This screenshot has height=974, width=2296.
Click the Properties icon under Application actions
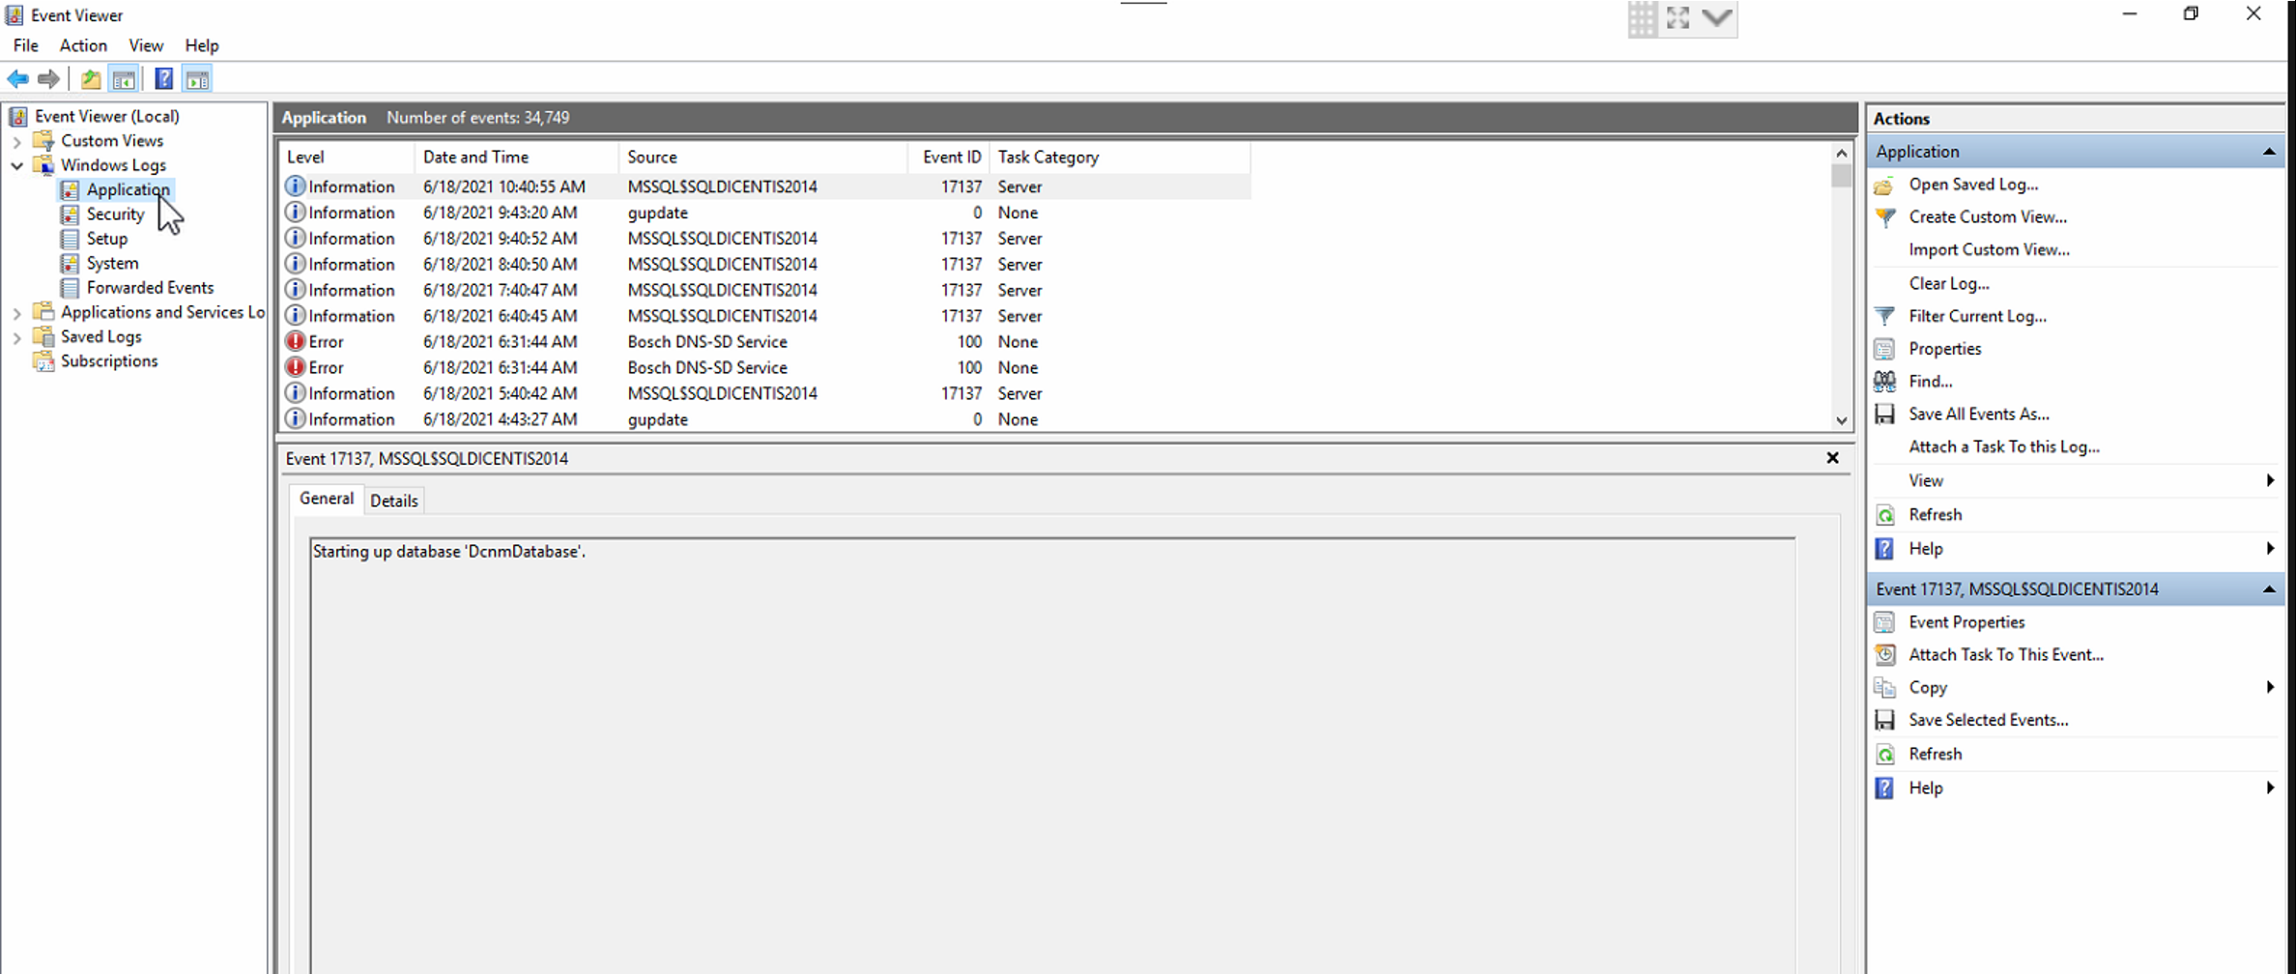point(1884,349)
